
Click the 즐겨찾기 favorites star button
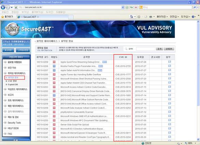(7, 17)
